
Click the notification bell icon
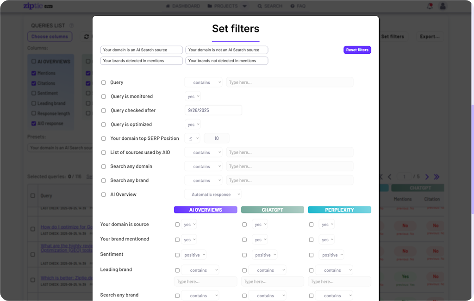(x=430, y=6)
